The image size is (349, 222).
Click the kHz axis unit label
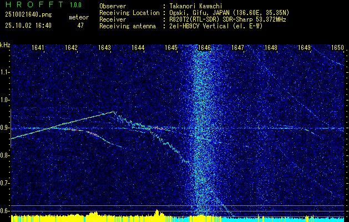point(5,45)
